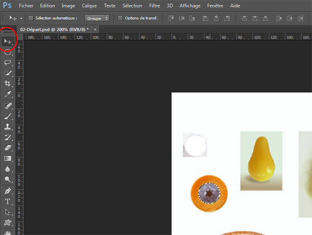Click align bottom edges icon
The height and width of the screenshot is (235, 312).
pos(192,18)
